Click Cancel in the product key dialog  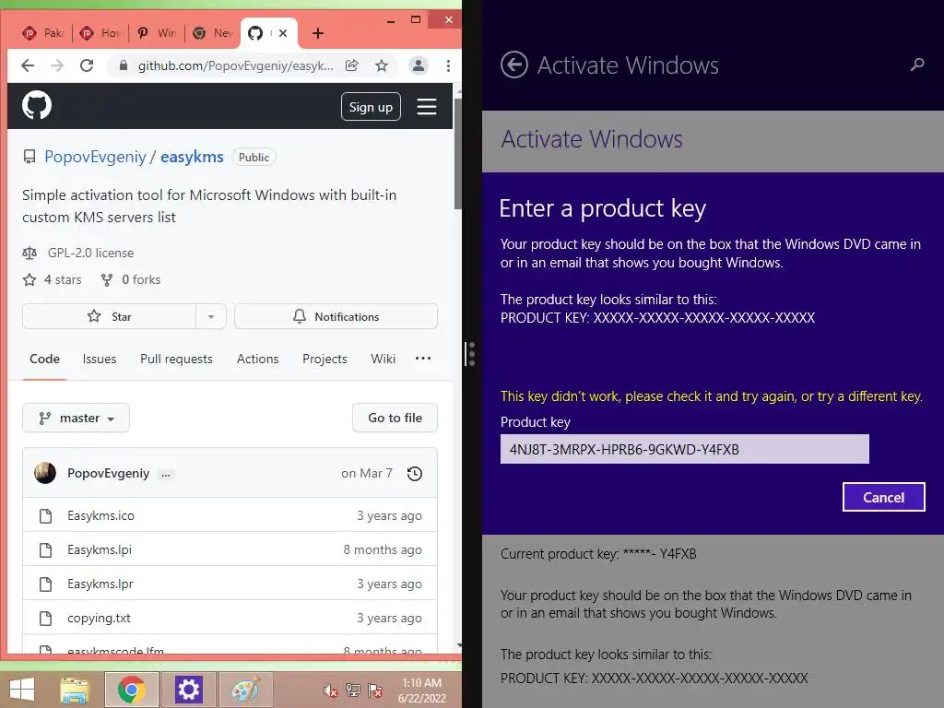point(883,497)
